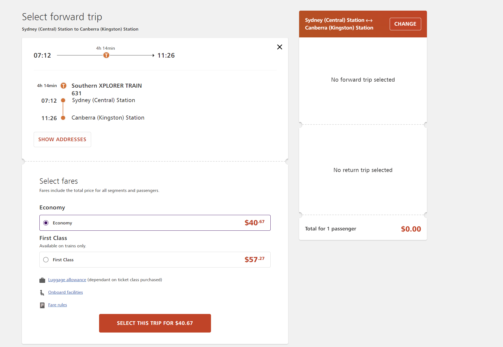The height and width of the screenshot is (347, 503).
Task: Open the Fare rules link
Action: pos(57,305)
